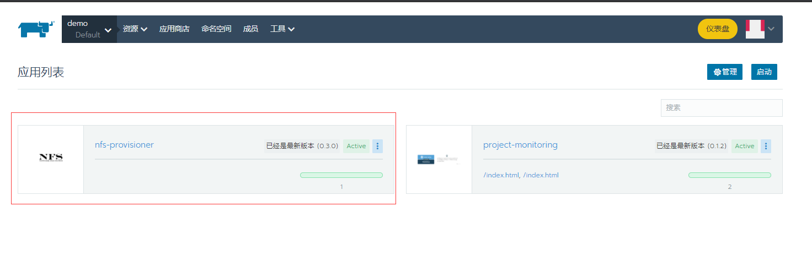Click the nfs-provisioner green progress bar
Screen dimensions: 812x271
(341, 175)
